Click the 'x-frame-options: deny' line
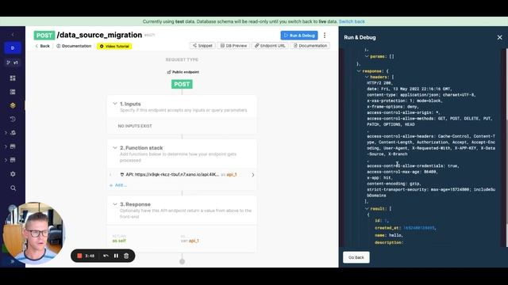The width and height of the screenshot is (508, 285). point(392,107)
